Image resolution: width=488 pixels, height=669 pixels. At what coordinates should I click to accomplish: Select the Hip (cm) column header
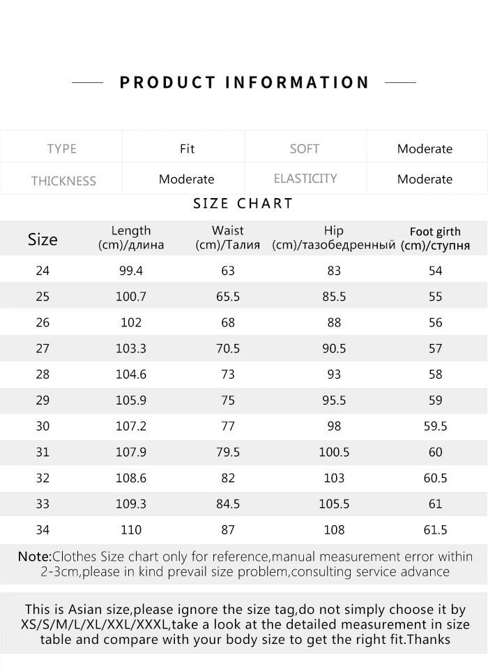pyautogui.click(x=334, y=237)
